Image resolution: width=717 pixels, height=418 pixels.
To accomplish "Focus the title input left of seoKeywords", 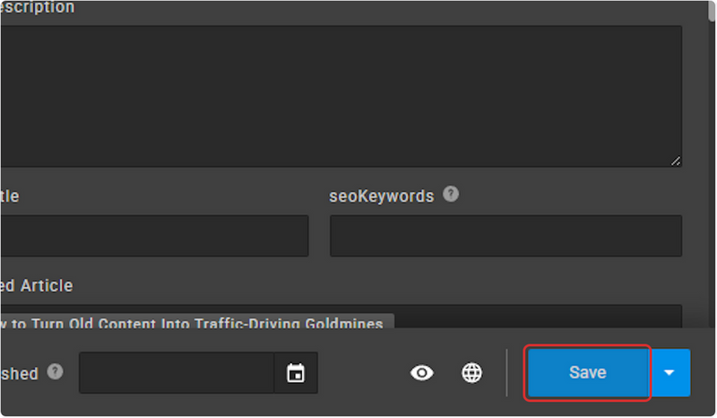I will [154, 236].
